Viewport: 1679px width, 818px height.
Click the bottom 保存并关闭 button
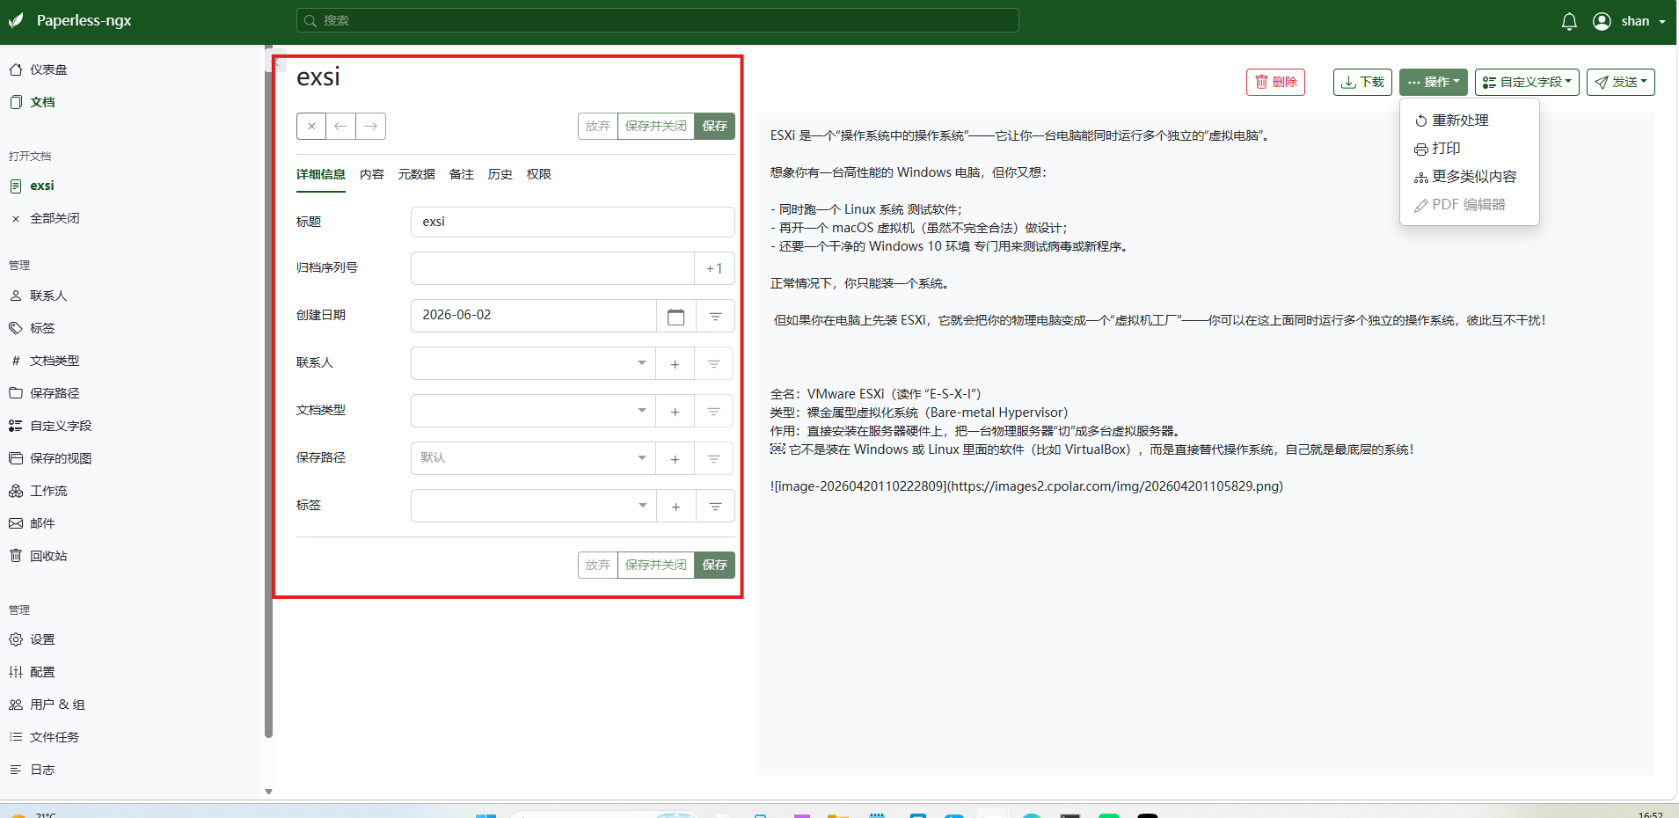656,565
